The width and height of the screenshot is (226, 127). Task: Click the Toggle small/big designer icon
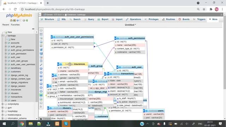(41, 91)
